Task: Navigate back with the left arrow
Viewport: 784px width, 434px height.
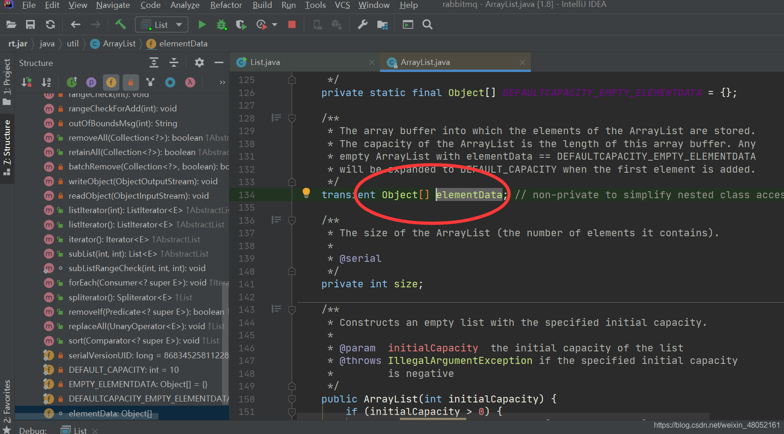Action: tap(75, 25)
